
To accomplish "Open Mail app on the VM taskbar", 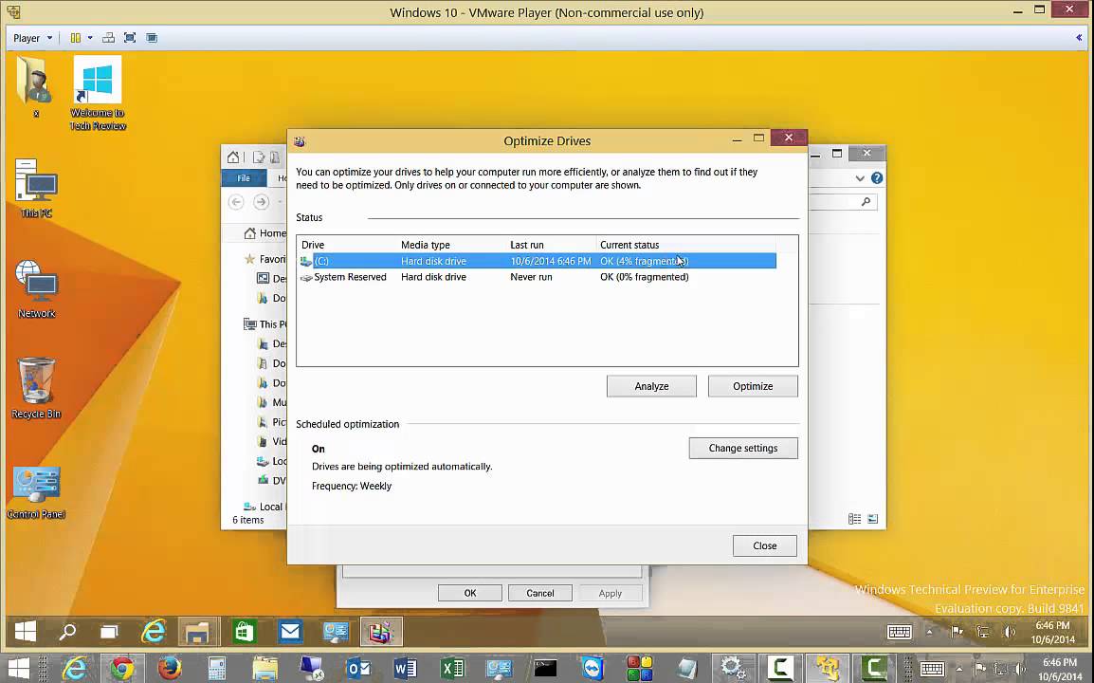I will (289, 632).
